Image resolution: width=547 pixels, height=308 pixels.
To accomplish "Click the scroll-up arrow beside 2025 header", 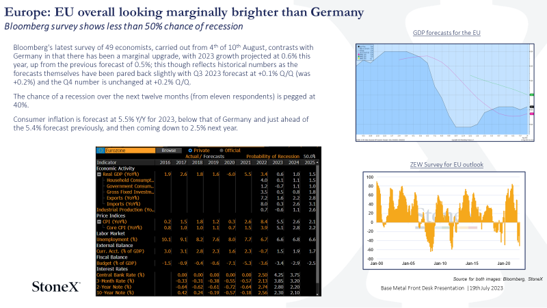I will [x=317, y=162].
